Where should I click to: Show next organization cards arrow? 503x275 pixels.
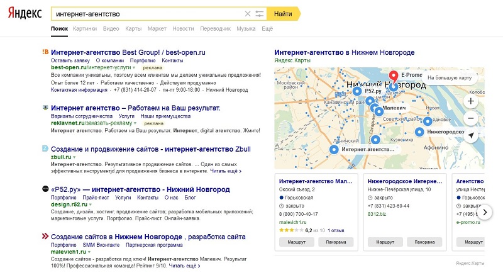click(x=485, y=212)
